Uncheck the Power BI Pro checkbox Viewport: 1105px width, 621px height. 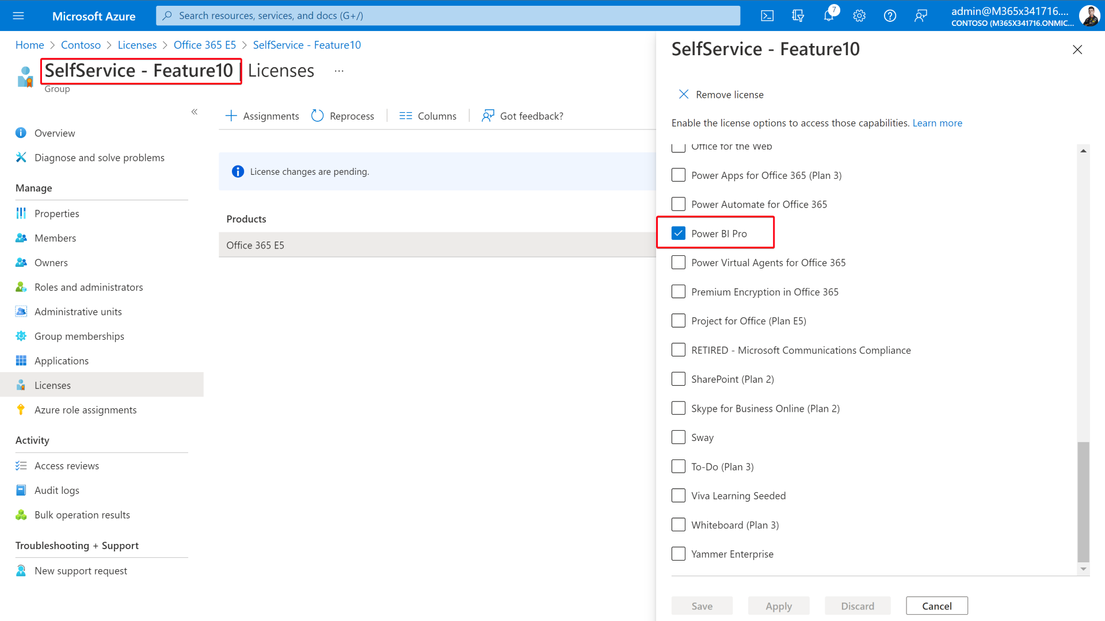[679, 233]
